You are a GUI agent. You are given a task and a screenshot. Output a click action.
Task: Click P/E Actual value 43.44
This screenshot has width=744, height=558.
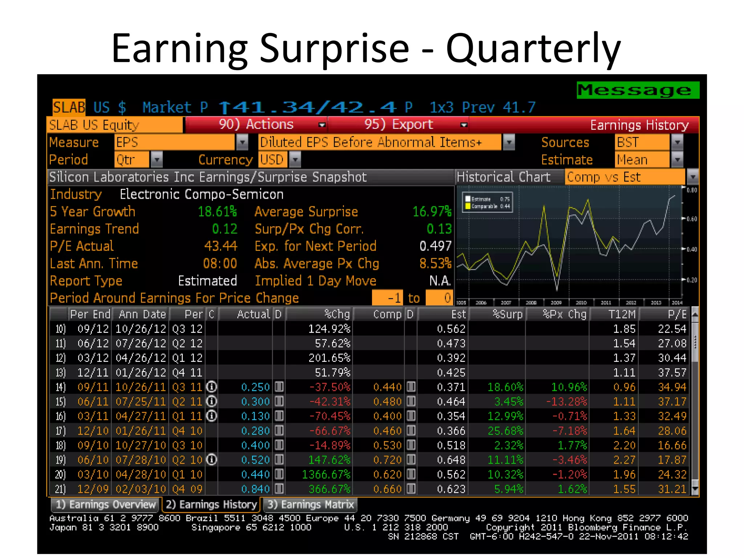point(221,246)
